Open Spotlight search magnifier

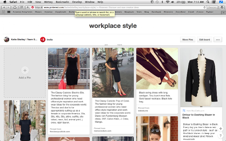[208, 2]
